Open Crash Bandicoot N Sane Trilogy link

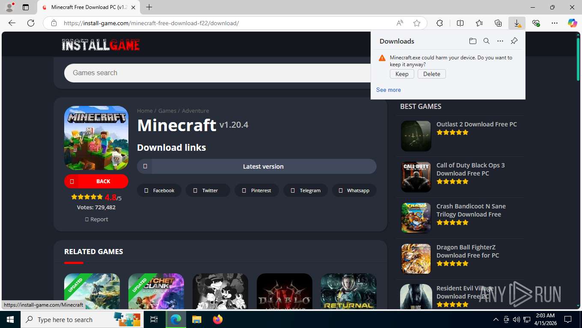coord(471,210)
